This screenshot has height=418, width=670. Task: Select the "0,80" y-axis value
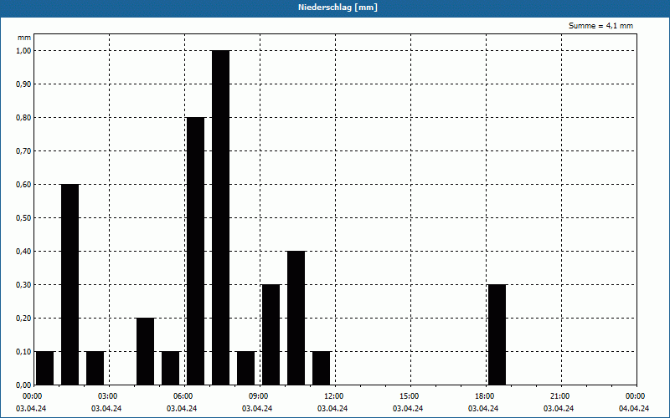click(24, 118)
